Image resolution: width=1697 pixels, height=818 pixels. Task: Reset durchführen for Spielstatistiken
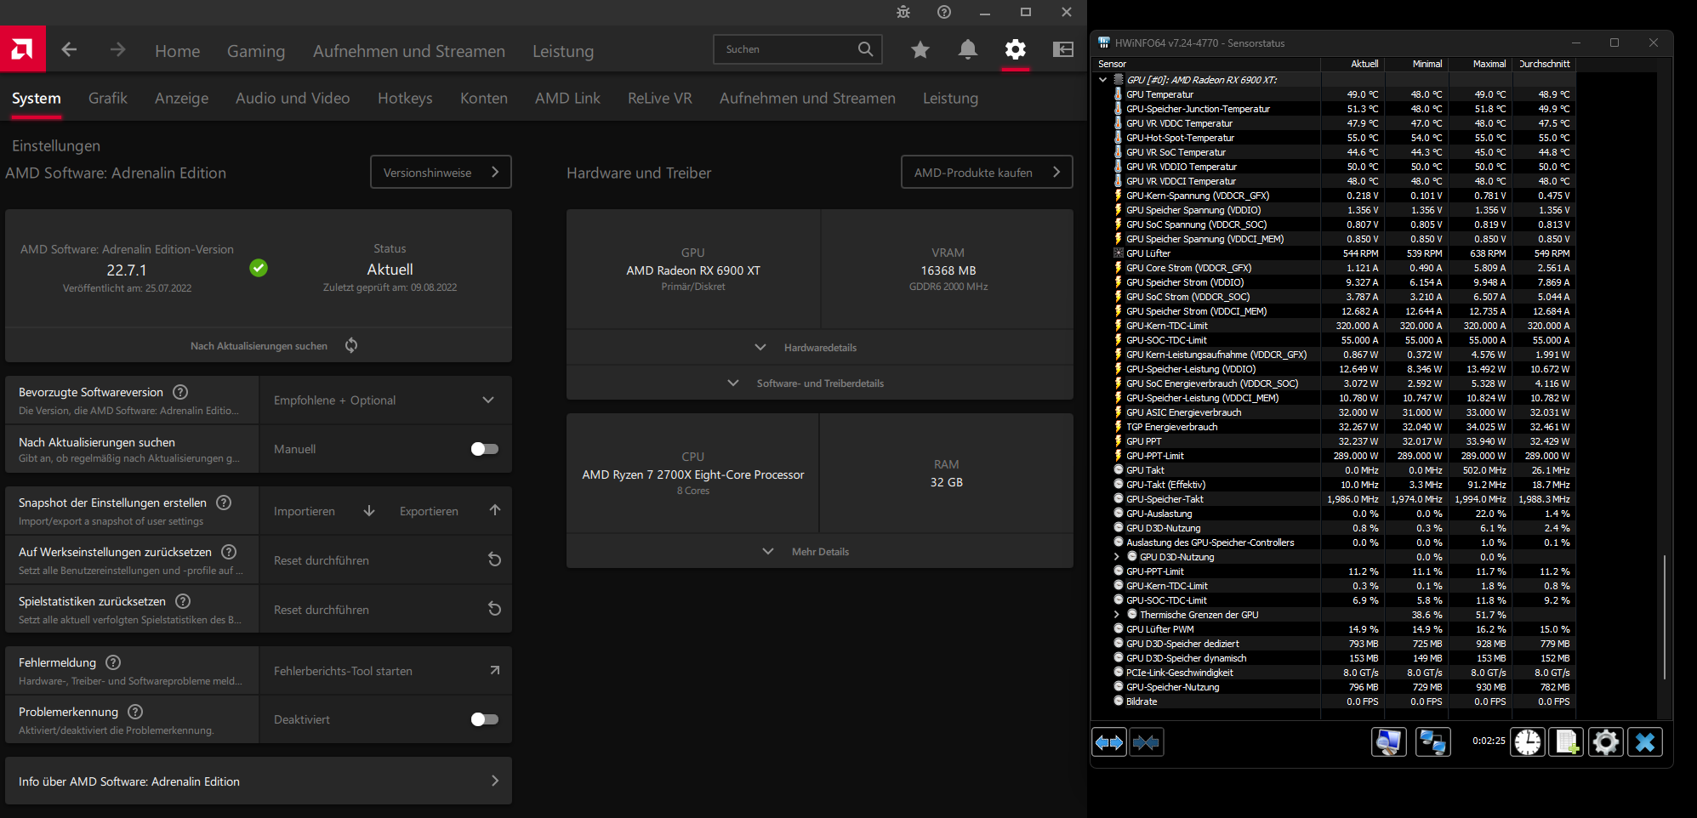386,610
